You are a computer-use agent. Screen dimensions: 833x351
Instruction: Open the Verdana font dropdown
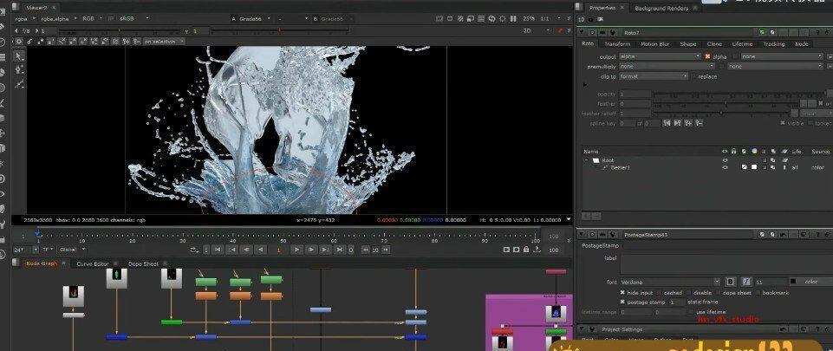pyautogui.click(x=669, y=282)
